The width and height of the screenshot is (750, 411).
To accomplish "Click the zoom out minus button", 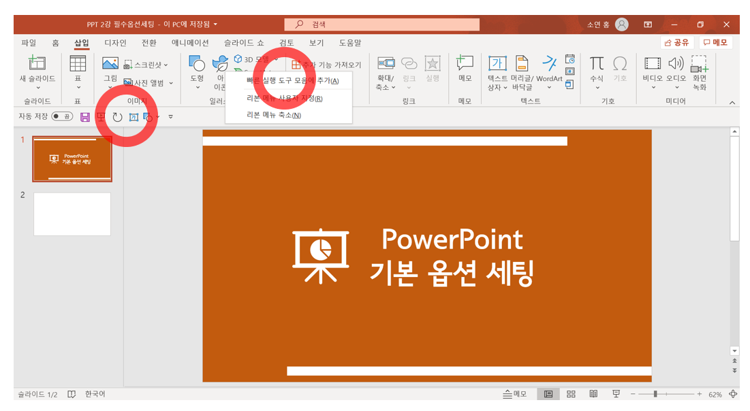I will 632,394.
